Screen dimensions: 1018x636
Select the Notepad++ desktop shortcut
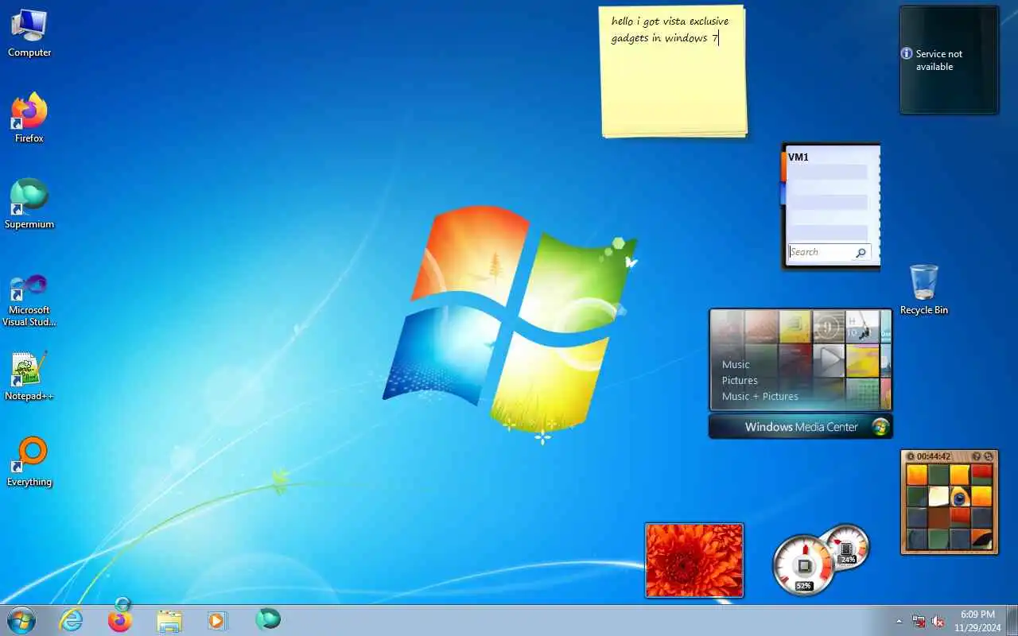click(29, 376)
